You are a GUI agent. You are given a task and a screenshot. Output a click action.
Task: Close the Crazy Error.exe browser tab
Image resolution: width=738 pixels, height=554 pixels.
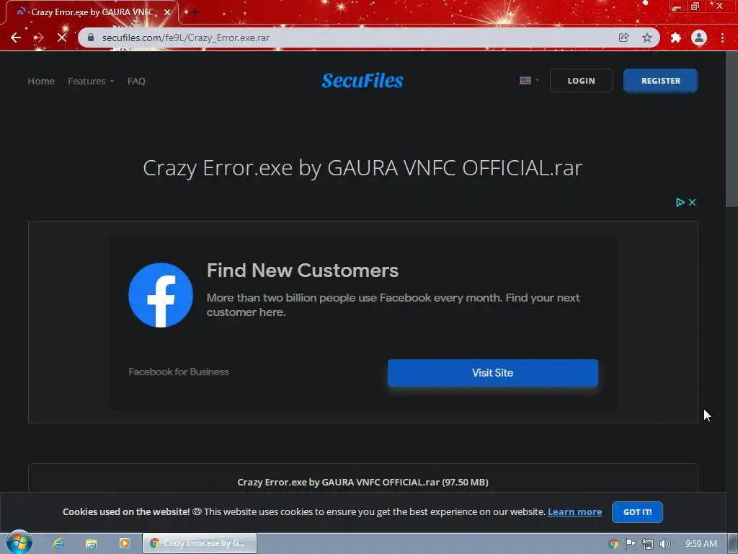pos(167,12)
